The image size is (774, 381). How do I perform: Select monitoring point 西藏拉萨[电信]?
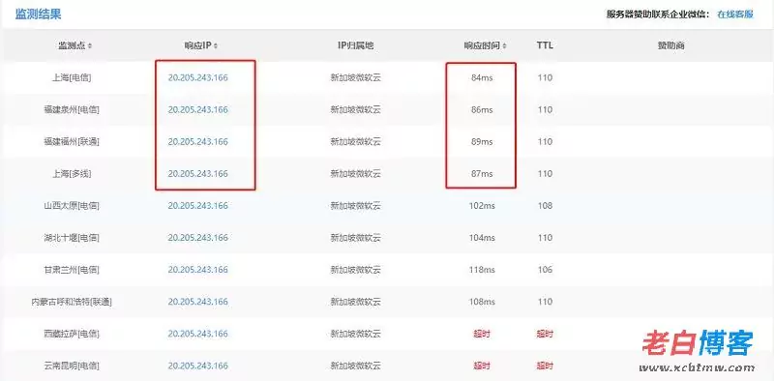(72, 334)
